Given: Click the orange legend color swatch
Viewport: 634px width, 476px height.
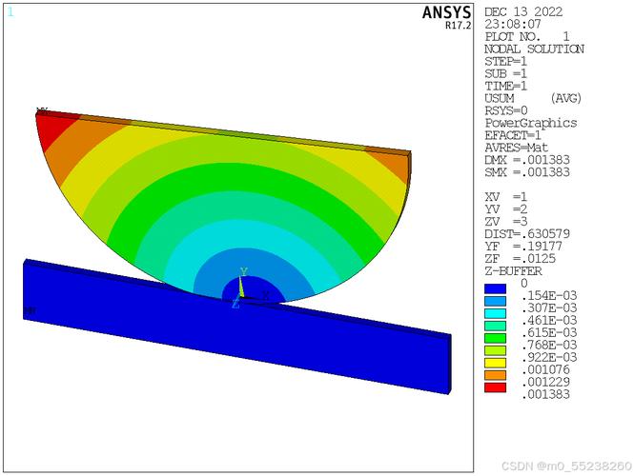Looking at the screenshot, I should [x=495, y=375].
